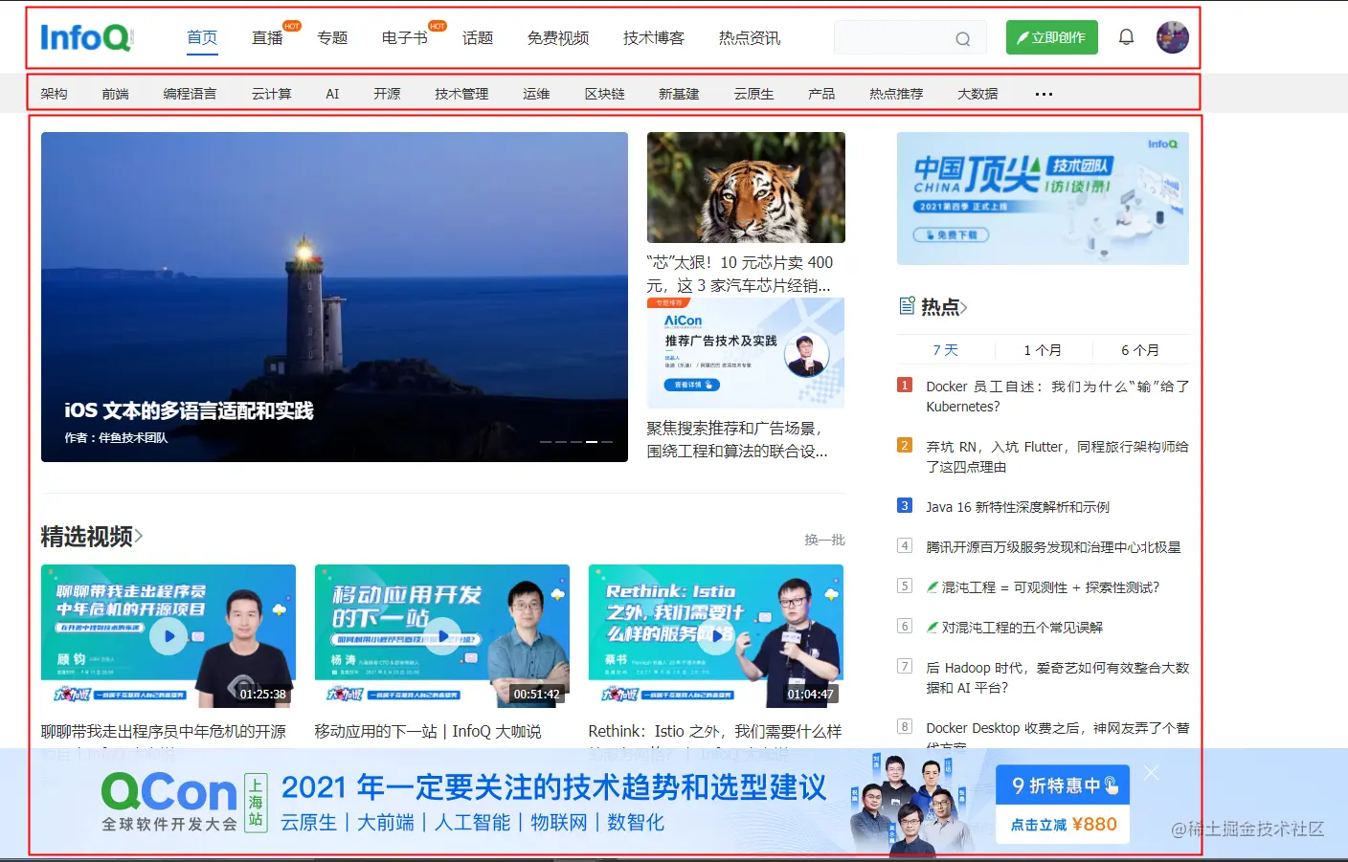The image size is (1348, 862).
Task: Open the 电子书 menu item
Action: [405, 37]
